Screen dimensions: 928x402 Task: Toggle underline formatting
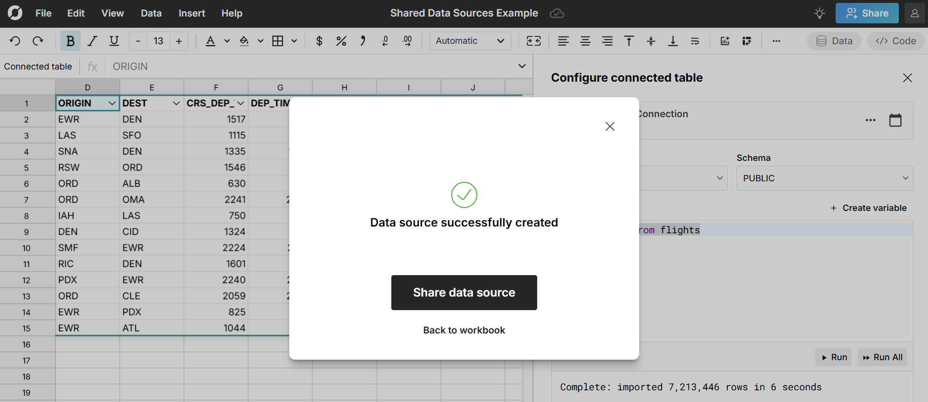(114, 41)
